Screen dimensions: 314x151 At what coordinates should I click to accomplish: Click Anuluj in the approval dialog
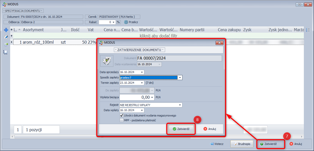[x=210, y=129]
